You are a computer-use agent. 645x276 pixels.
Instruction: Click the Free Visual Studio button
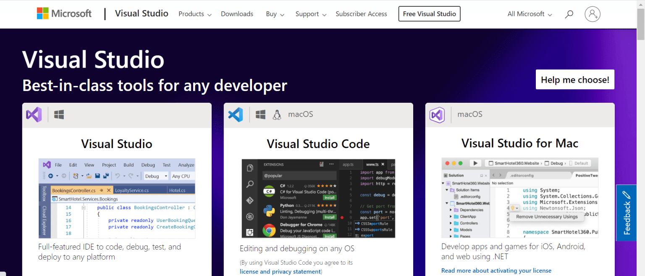[x=429, y=14]
